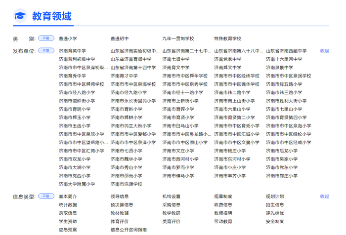
Task: Pick 济南市市中区锦华学校
Action: (237, 84)
